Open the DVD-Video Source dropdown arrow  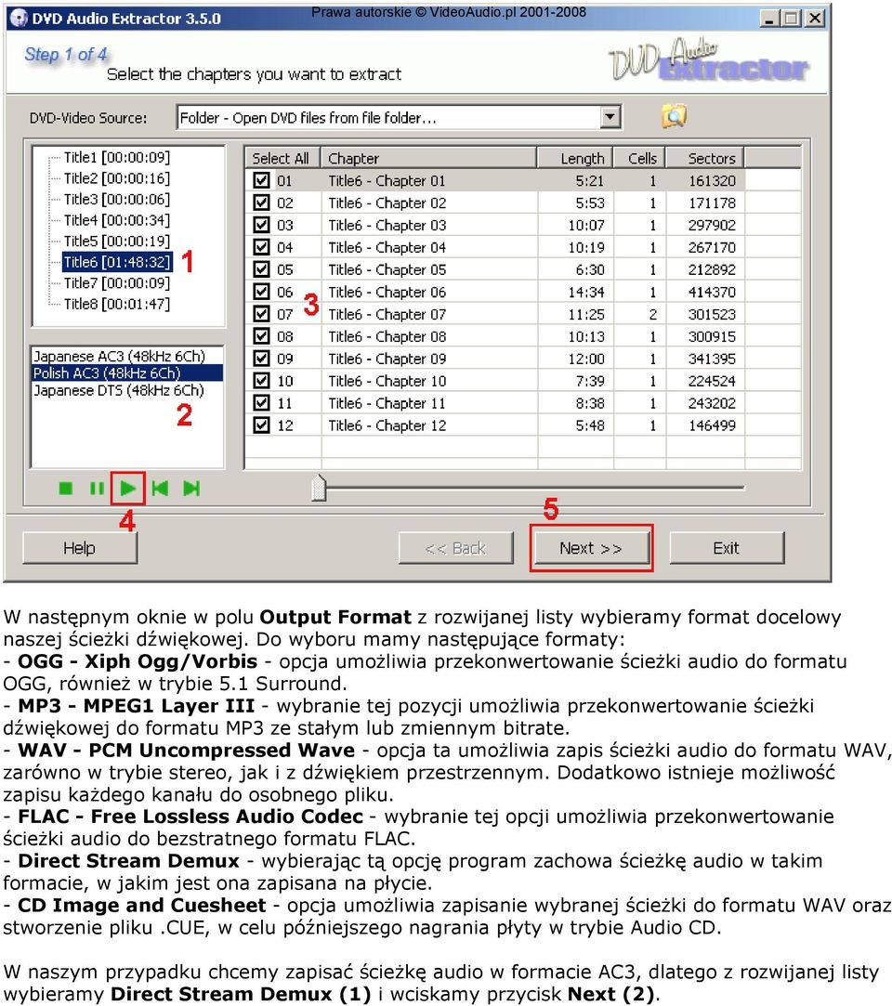(610, 117)
